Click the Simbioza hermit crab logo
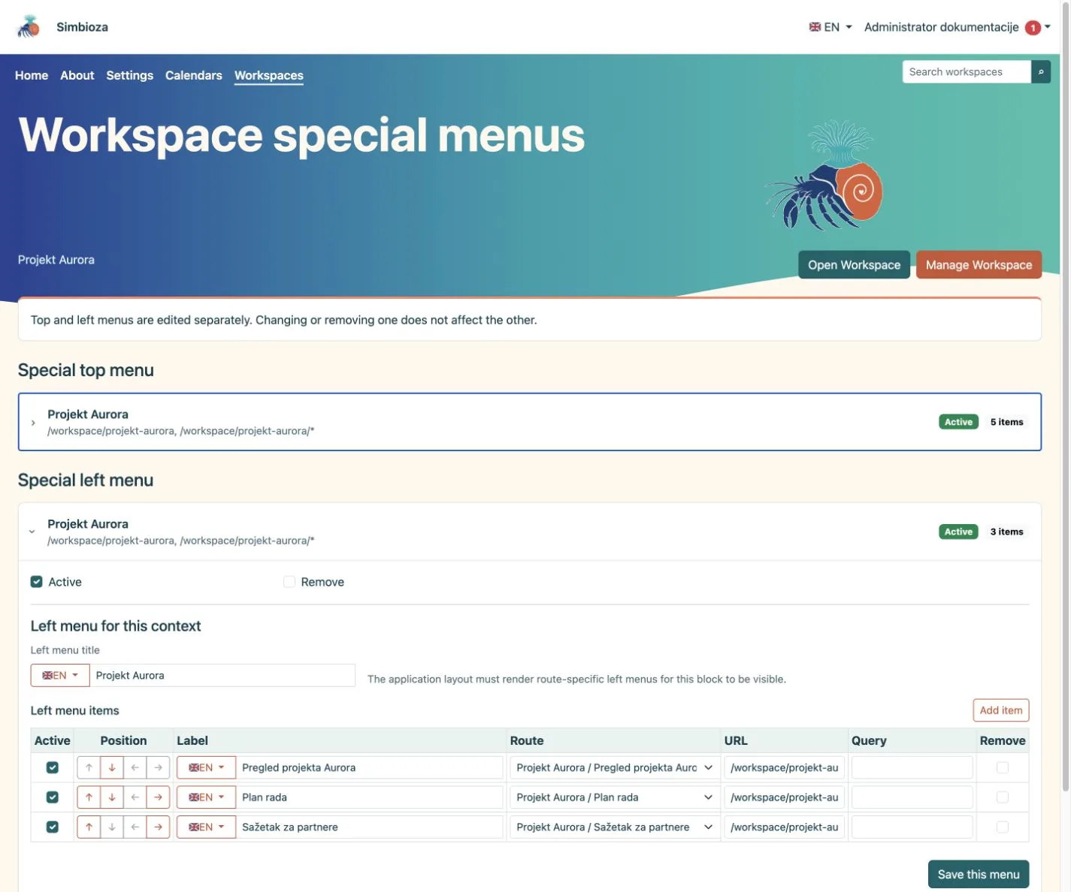The image size is (1071, 892). [x=29, y=27]
